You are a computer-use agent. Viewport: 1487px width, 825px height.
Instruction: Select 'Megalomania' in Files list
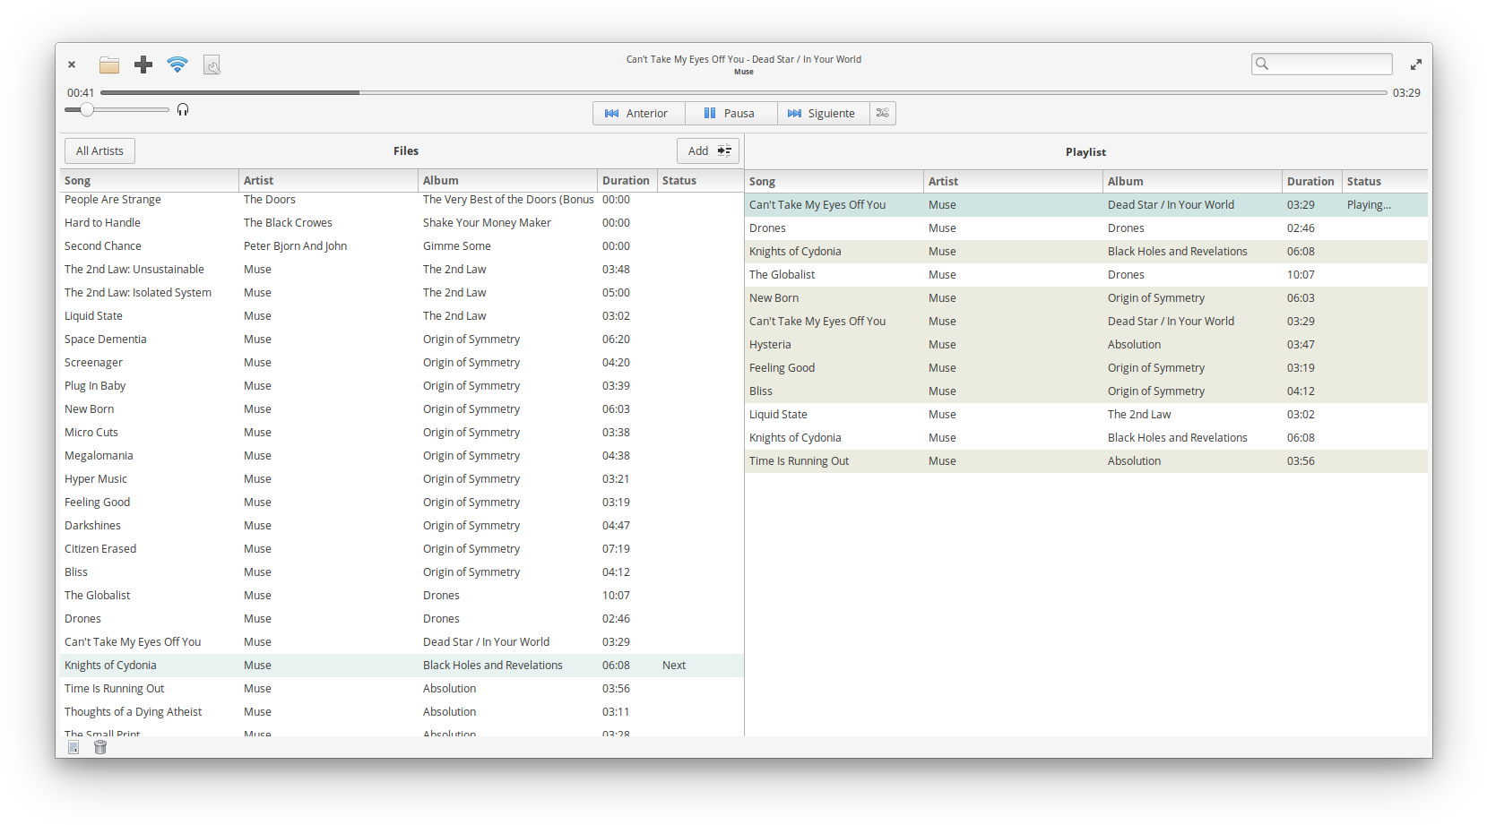[402, 456]
